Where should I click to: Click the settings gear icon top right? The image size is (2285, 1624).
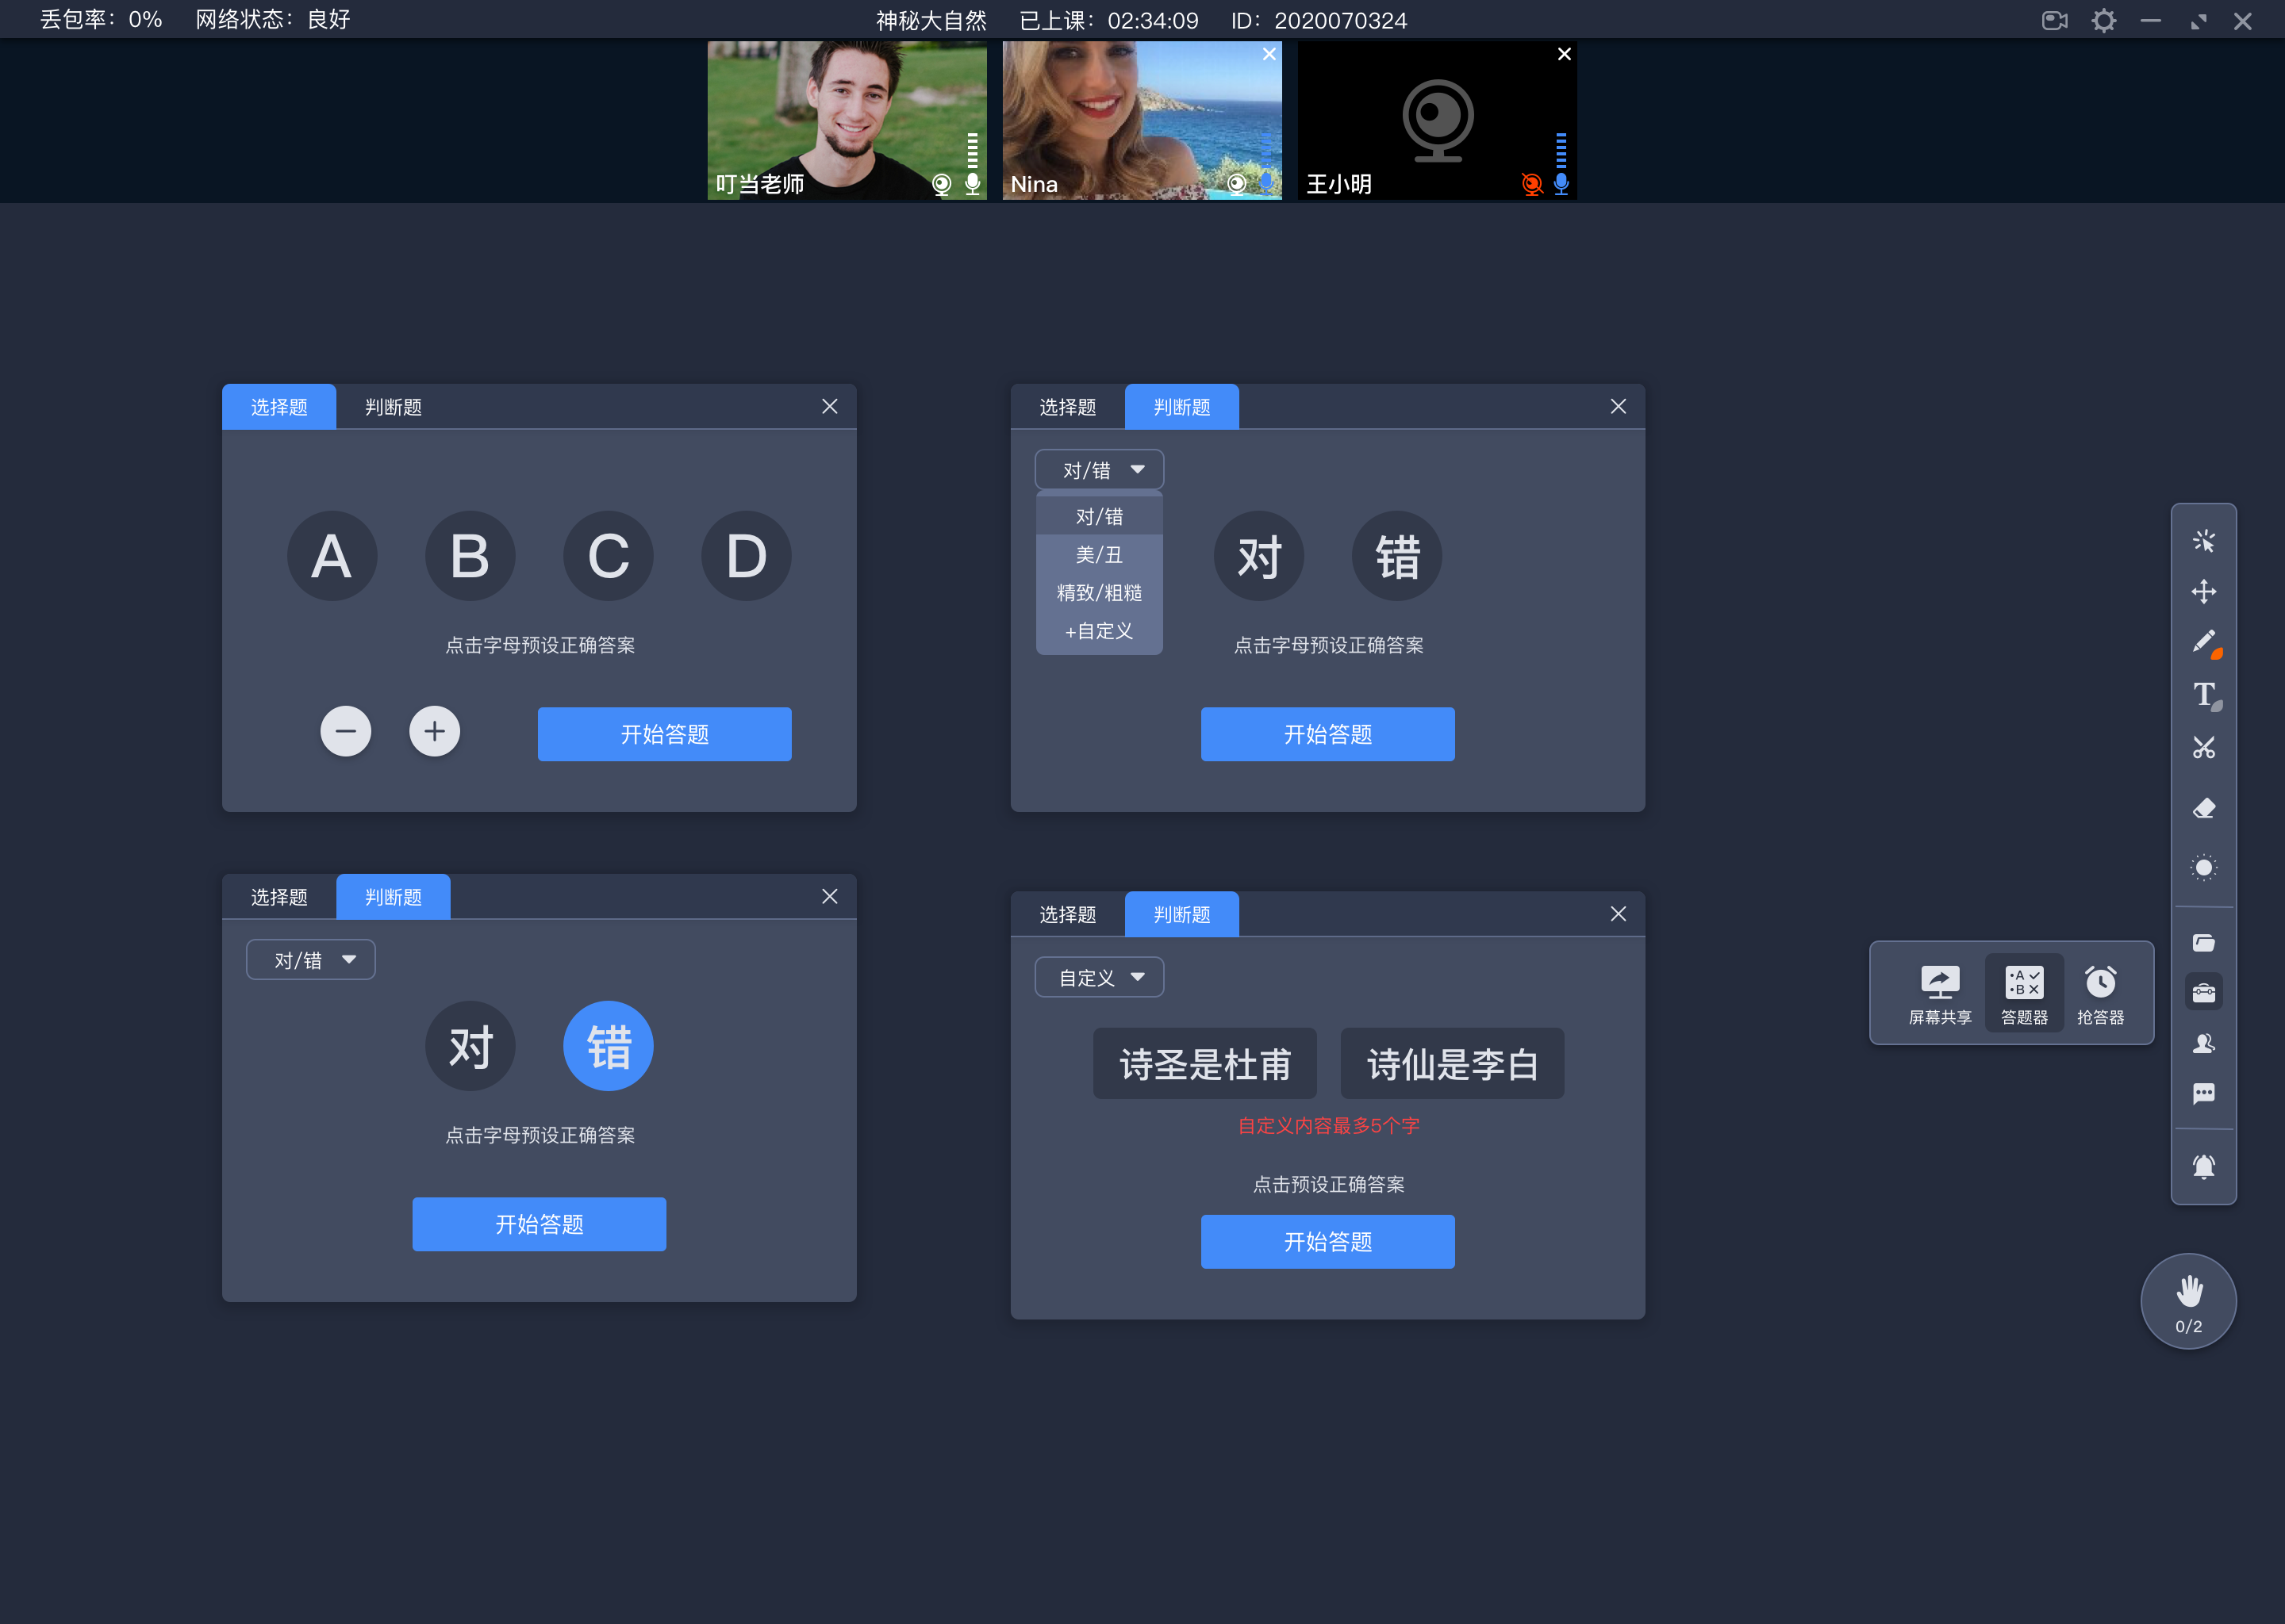pyautogui.click(x=2106, y=19)
